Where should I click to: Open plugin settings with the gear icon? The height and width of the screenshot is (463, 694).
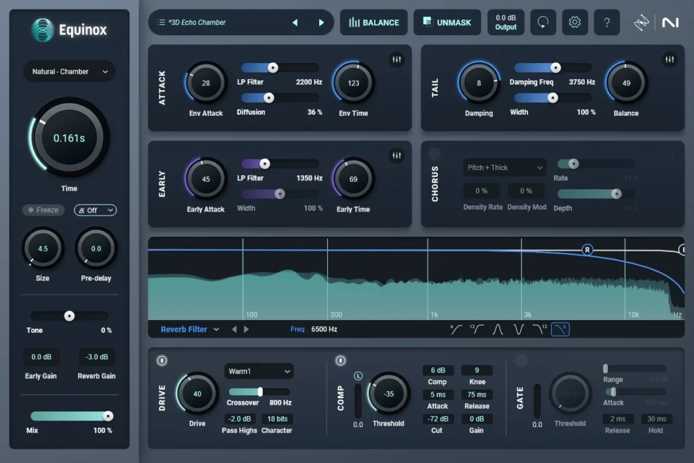575,22
